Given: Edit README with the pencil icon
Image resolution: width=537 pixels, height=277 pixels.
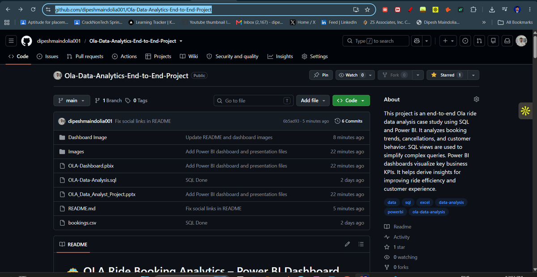Looking at the screenshot, I should click(347, 244).
